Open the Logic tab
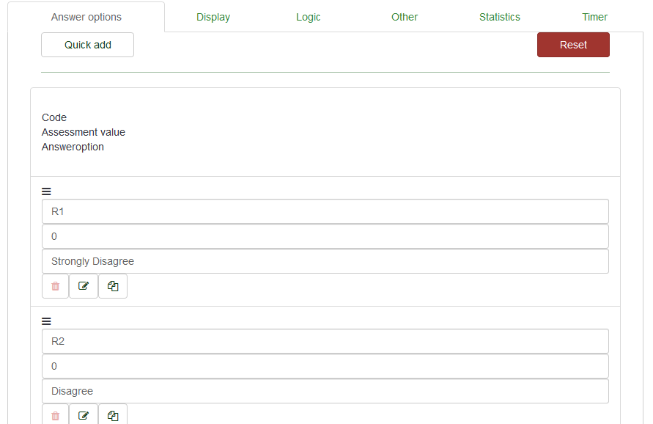The width and height of the screenshot is (653, 424). coord(308,17)
